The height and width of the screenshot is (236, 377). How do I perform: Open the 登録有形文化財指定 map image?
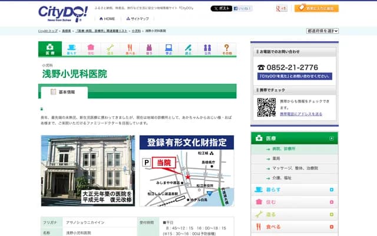point(187,171)
